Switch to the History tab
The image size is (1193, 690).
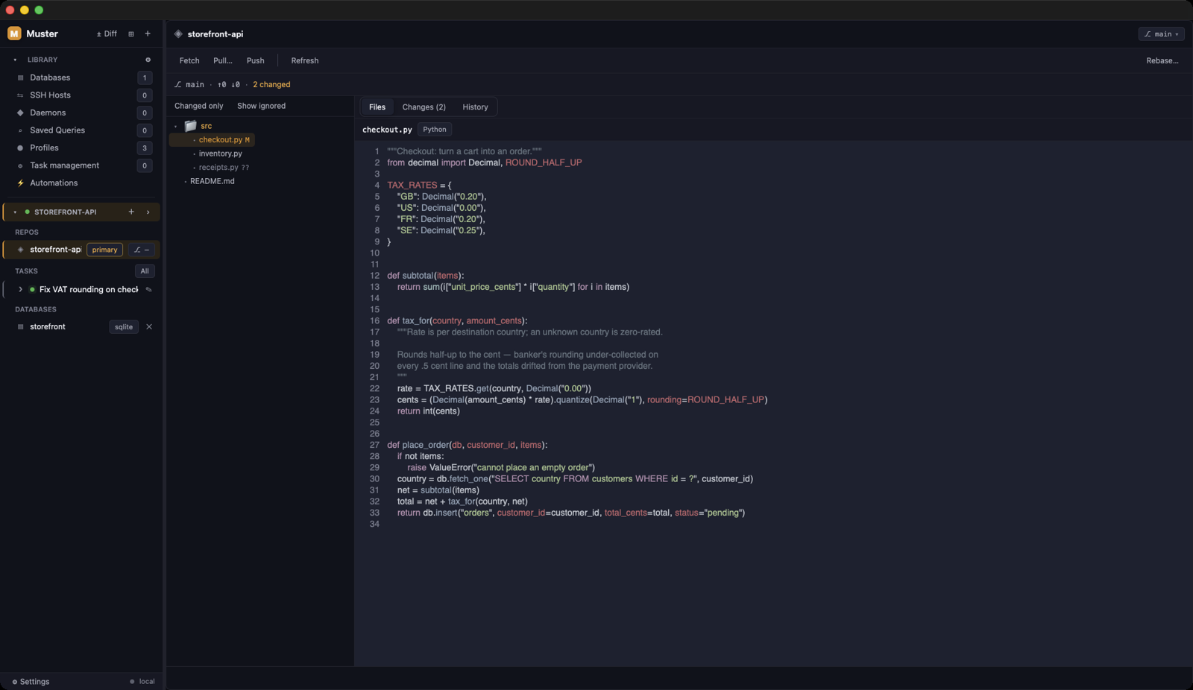(x=475, y=107)
